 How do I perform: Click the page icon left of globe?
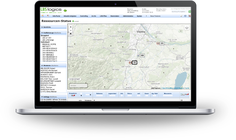[181, 16]
